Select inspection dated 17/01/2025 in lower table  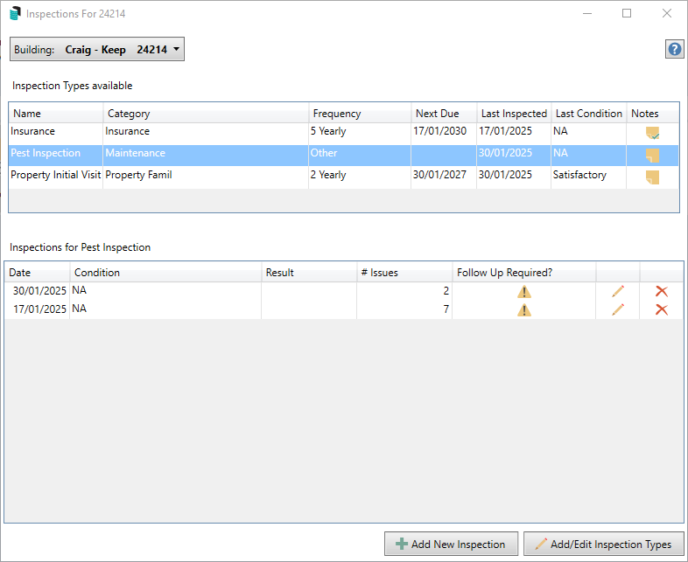pos(39,309)
